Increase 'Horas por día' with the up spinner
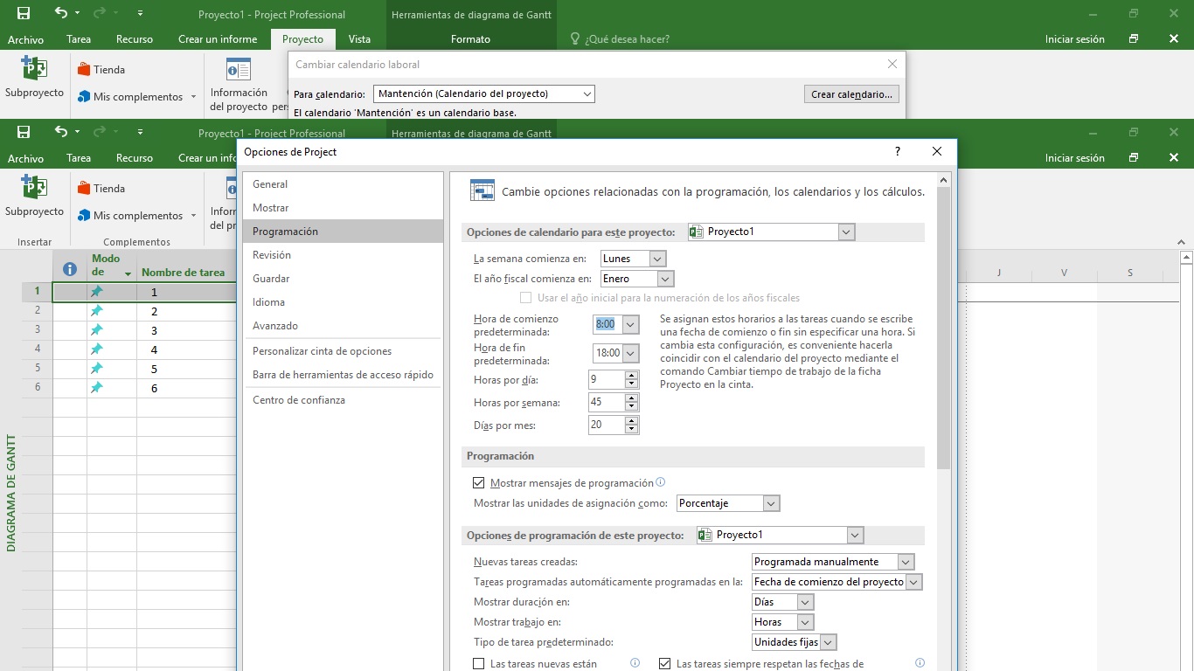 [x=632, y=376]
